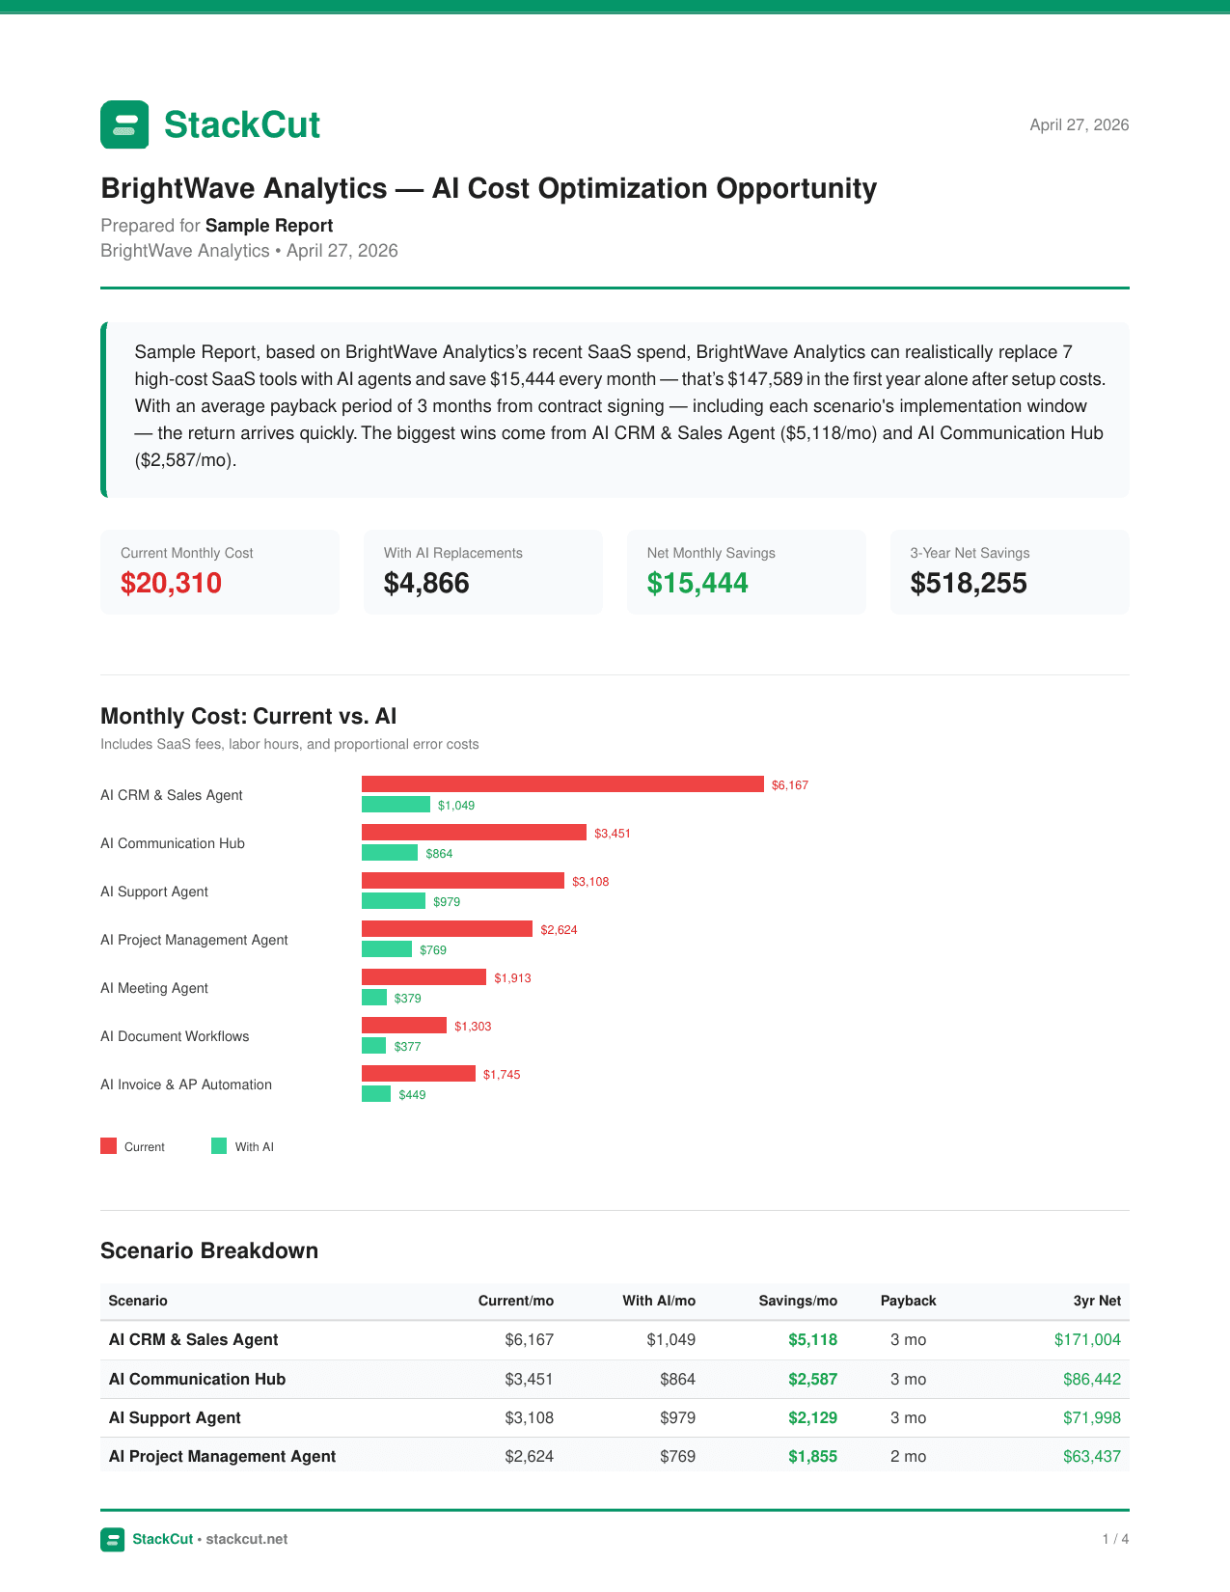The image size is (1230, 1592).
Task: Click the With AI Replacements $4,866 card
Action: click(483, 572)
